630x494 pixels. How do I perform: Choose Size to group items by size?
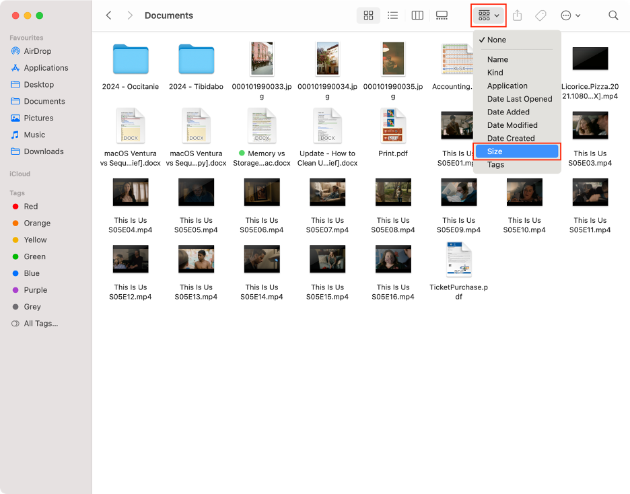(x=517, y=151)
